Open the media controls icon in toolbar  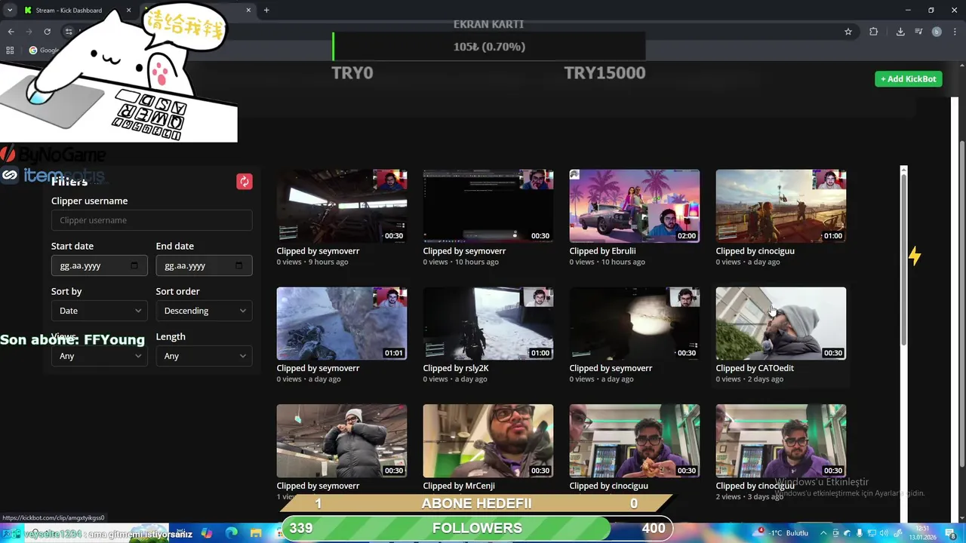(918, 32)
